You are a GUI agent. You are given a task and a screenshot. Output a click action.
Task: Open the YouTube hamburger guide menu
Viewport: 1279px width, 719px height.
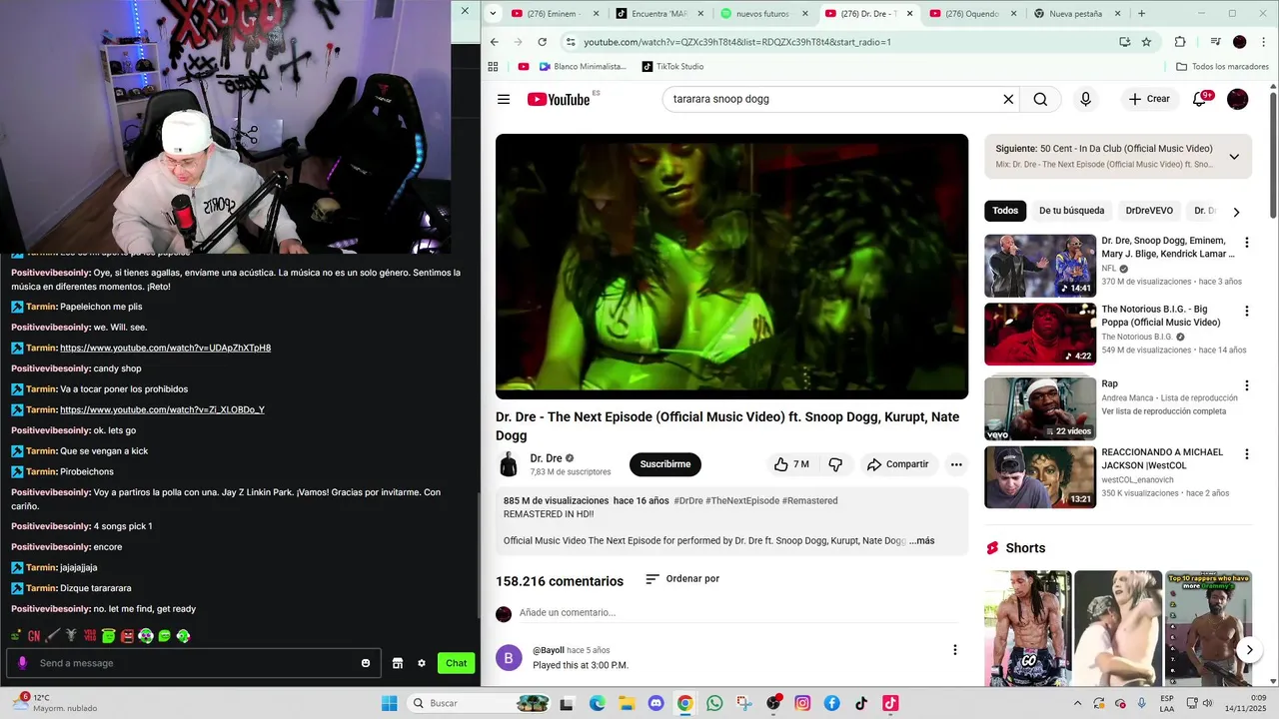[x=504, y=99]
